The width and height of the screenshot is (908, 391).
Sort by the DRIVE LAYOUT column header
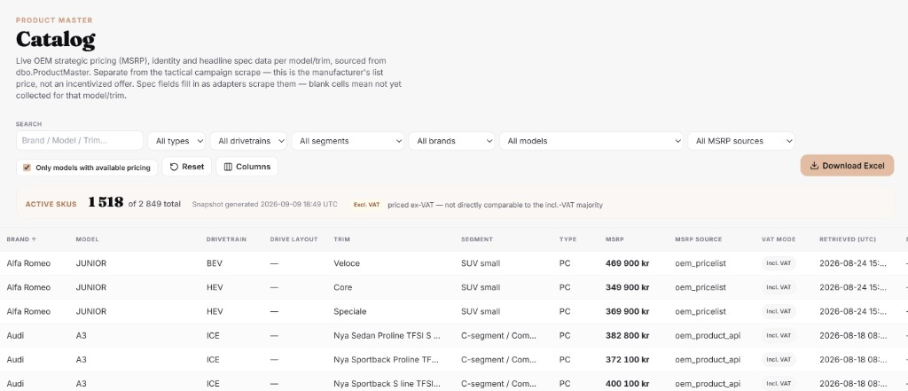click(294, 239)
